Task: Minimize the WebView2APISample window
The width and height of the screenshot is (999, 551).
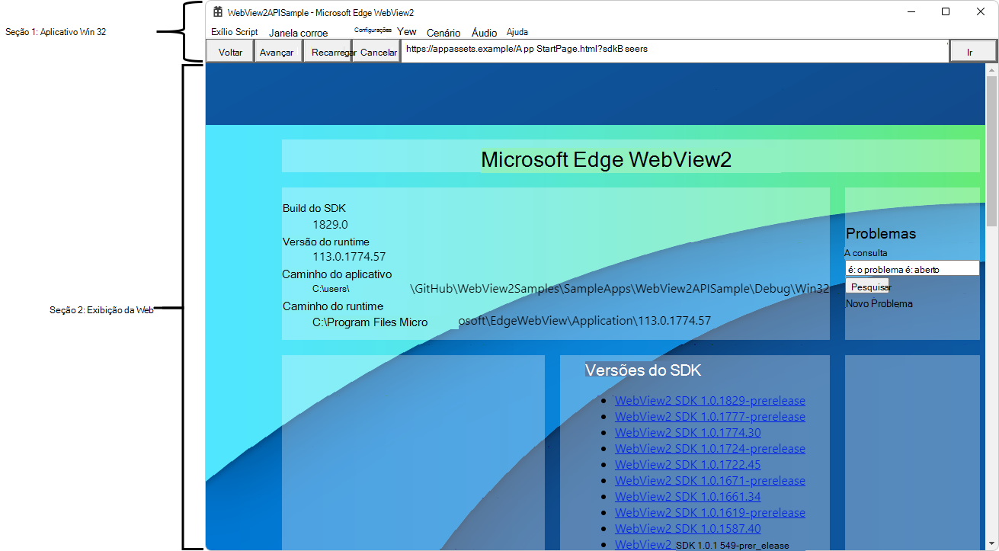Action: [911, 11]
